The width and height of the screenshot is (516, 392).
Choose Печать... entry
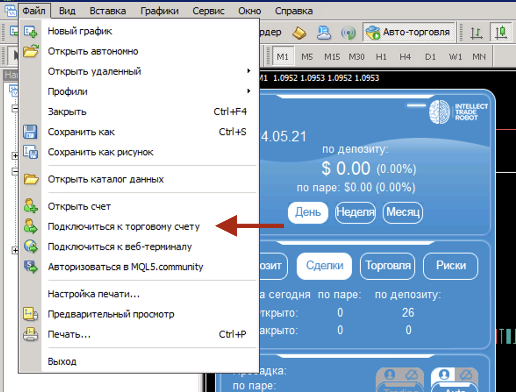pos(139,335)
